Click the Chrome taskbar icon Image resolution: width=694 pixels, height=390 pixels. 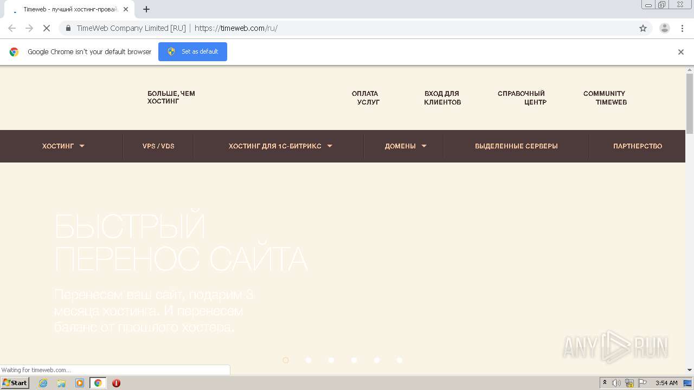pyautogui.click(x=98, y=383)
